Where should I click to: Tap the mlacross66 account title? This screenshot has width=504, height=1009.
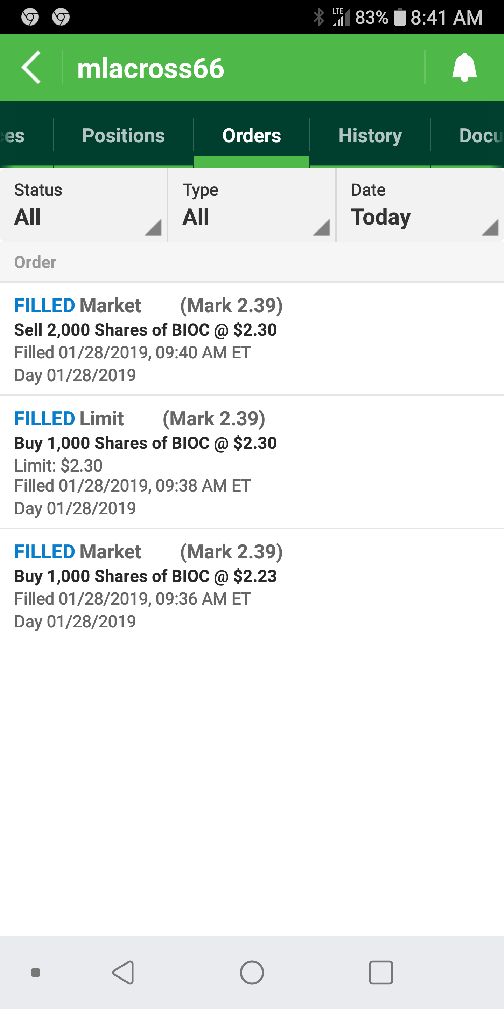coord(150,68)
